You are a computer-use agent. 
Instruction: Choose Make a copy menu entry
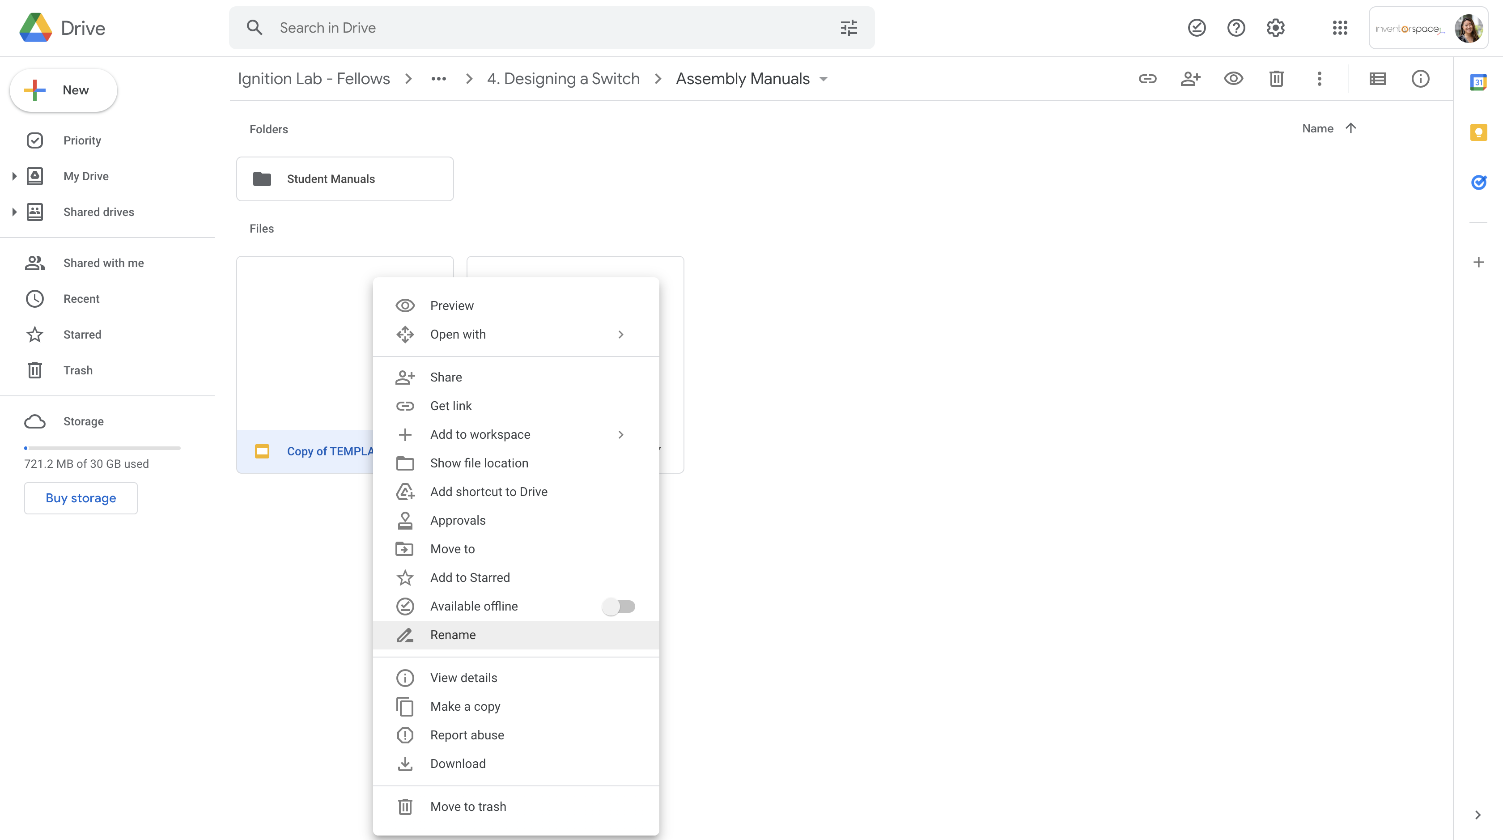click(465, 706)
